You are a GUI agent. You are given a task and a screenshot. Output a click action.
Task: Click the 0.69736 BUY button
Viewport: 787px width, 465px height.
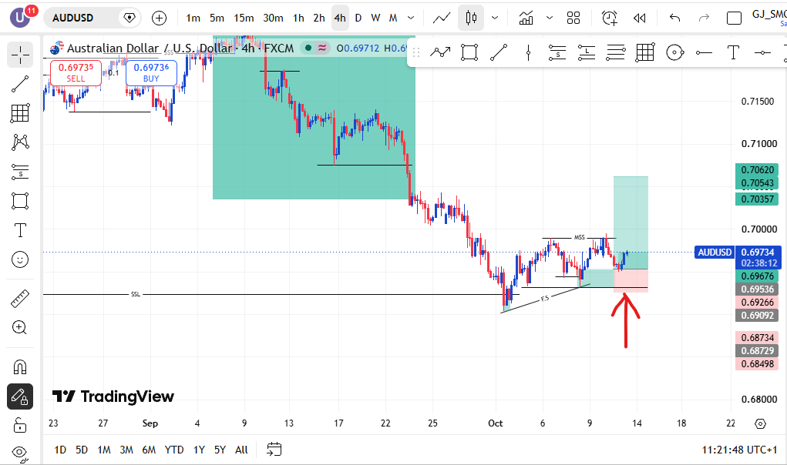(151, 72)
